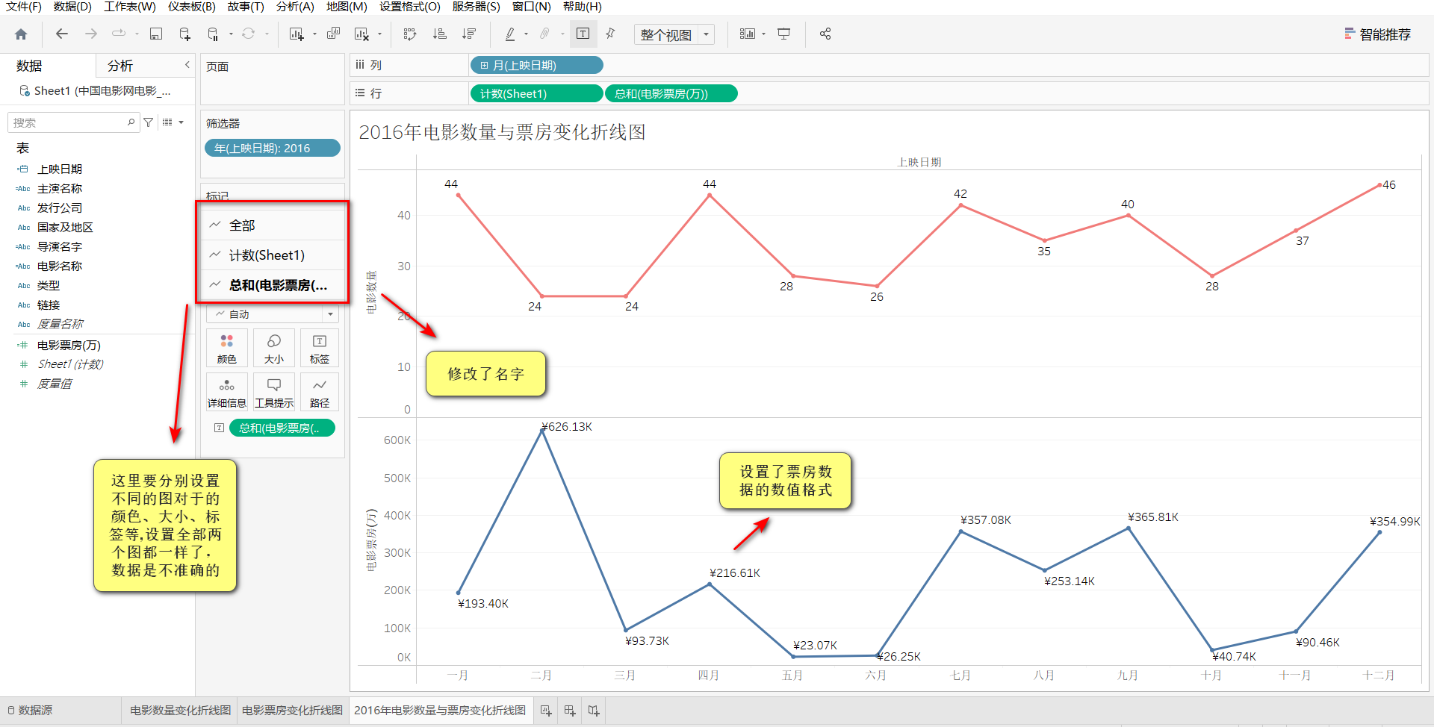Click the 年(上映日期): 2016 filter pill
This screenshot has height=727, width=1434.
click(273, 148)
